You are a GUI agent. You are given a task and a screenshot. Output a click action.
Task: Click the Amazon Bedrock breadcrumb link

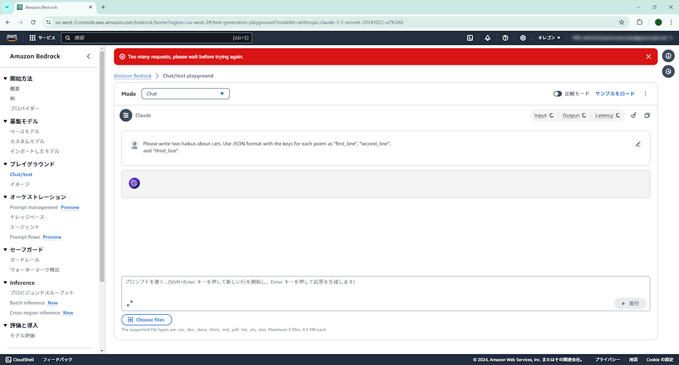pos(132,76)
